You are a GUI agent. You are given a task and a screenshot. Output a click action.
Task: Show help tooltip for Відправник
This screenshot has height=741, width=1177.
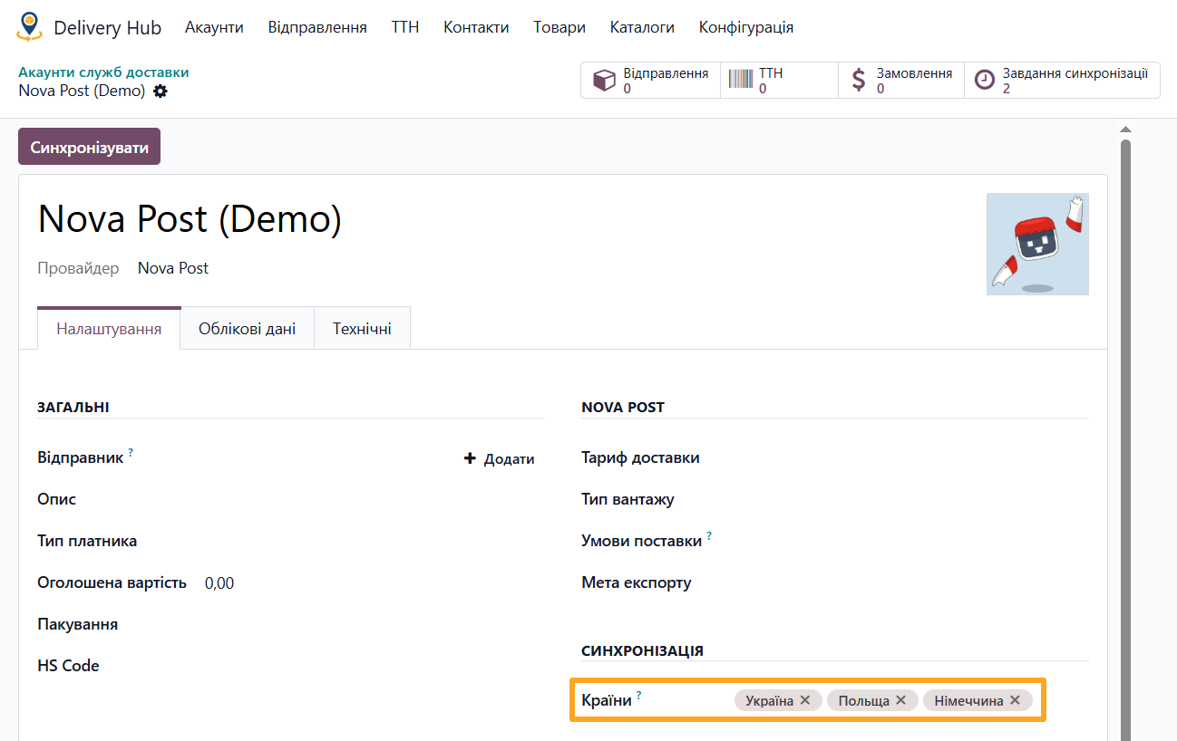coord(131,451)
